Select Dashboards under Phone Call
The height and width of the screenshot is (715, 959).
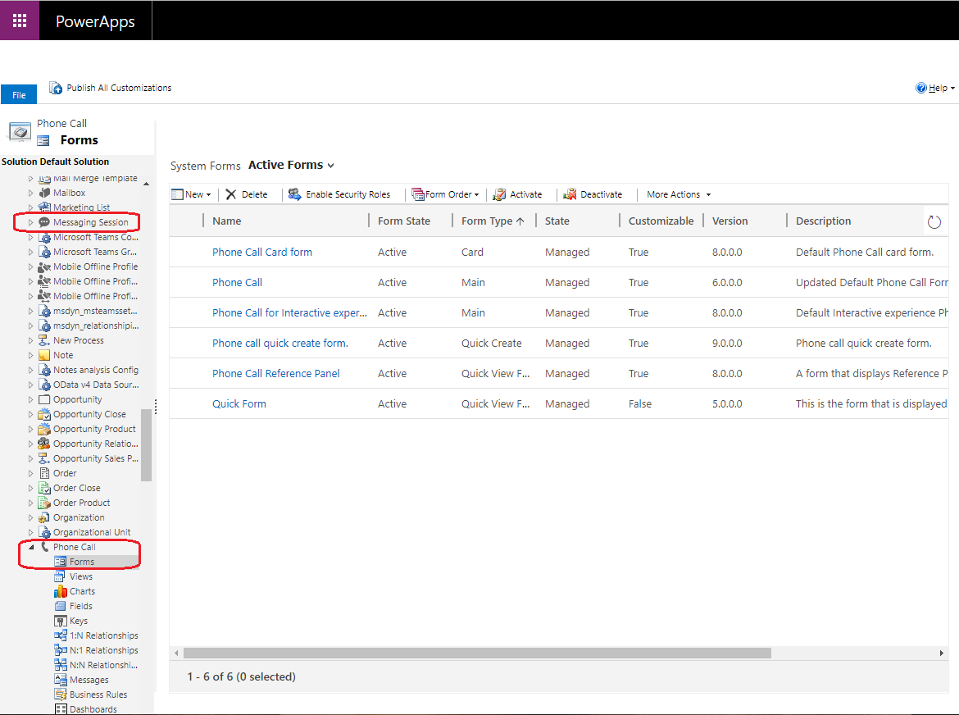pyautogui.click(x=93, y=709)
